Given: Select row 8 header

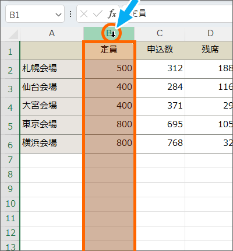Looking at the screenshot, I should pos(10,175).
